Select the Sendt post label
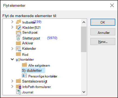Image resolution: width=118 pixels, height=98 pixels. [x=30, y=32]
